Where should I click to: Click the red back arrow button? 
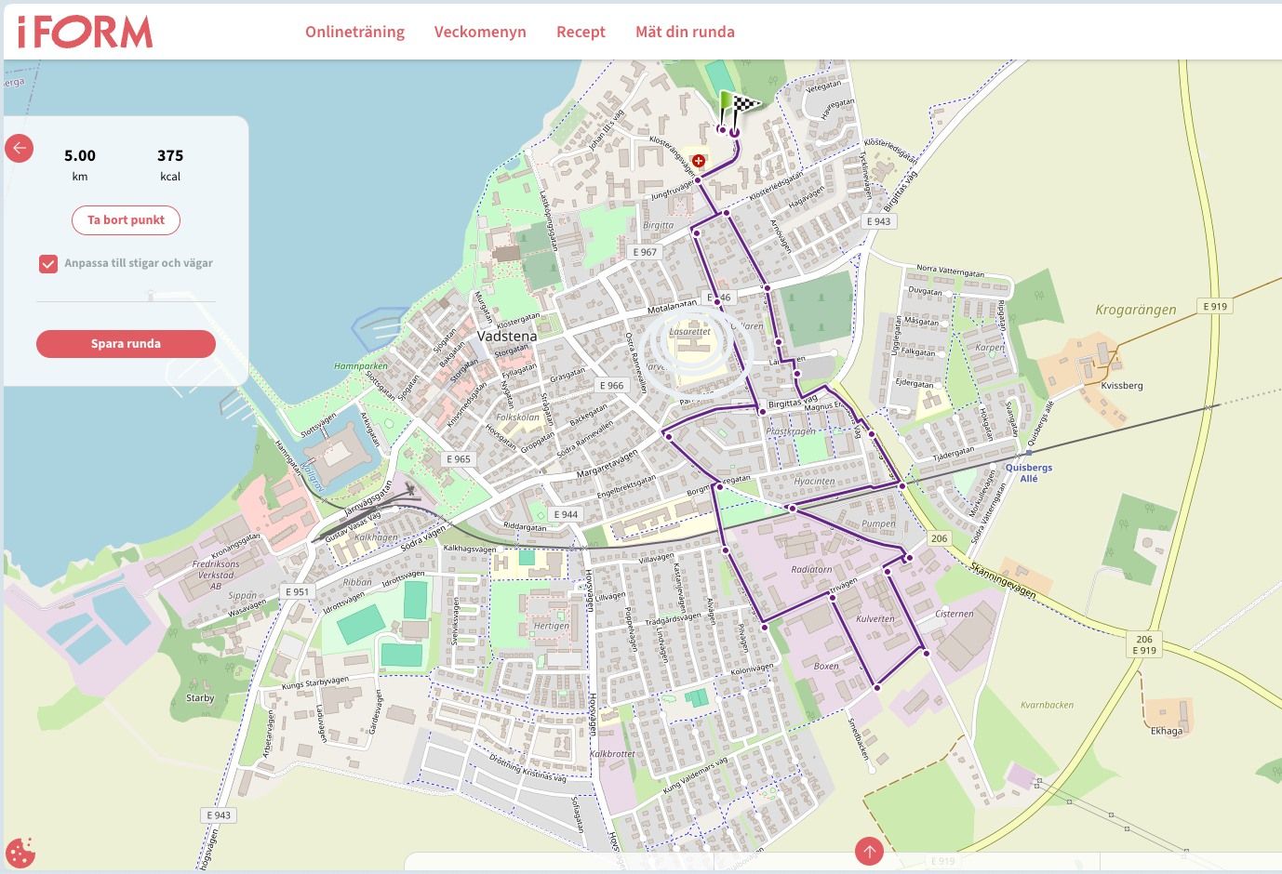pyautogui.click(x=20, y=148)
